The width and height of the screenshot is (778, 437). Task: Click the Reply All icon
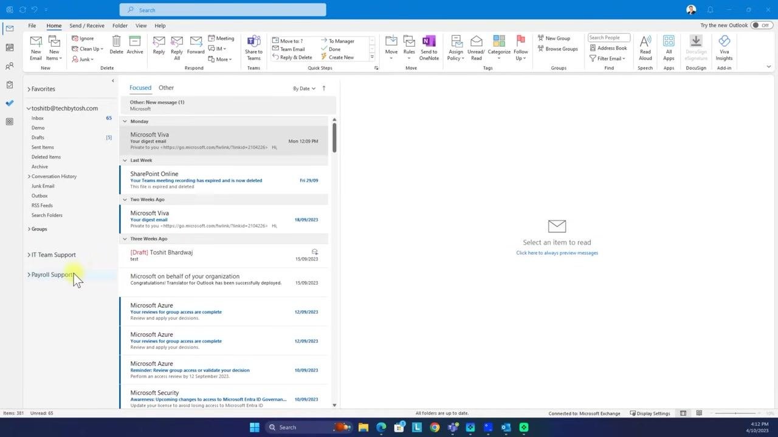click(177, 41)
